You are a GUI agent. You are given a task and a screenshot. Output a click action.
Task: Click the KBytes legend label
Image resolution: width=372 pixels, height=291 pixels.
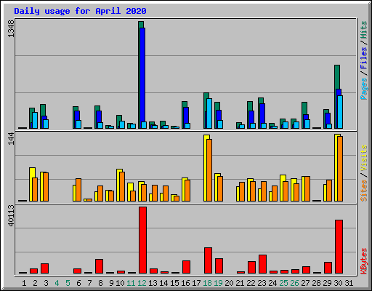click(x=364, y=261)
